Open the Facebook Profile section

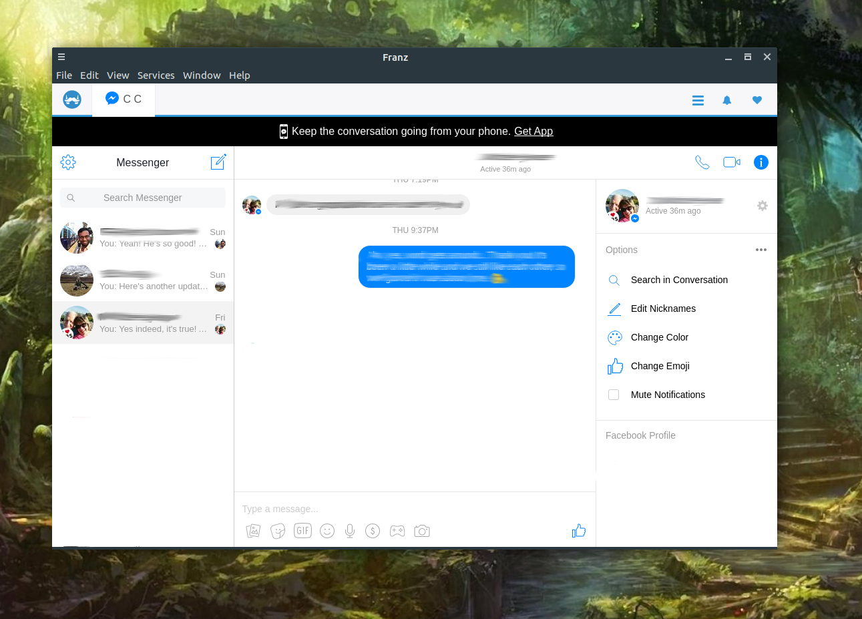(640, 435)
